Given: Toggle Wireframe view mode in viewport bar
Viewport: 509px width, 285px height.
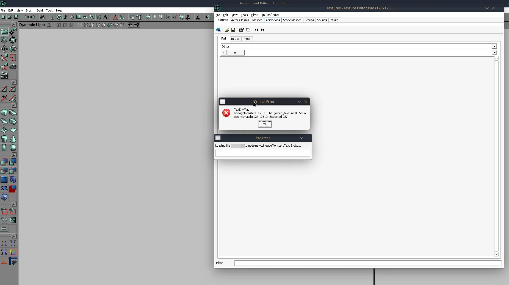Looking at the screenshot, I should (x=79, y=25).
